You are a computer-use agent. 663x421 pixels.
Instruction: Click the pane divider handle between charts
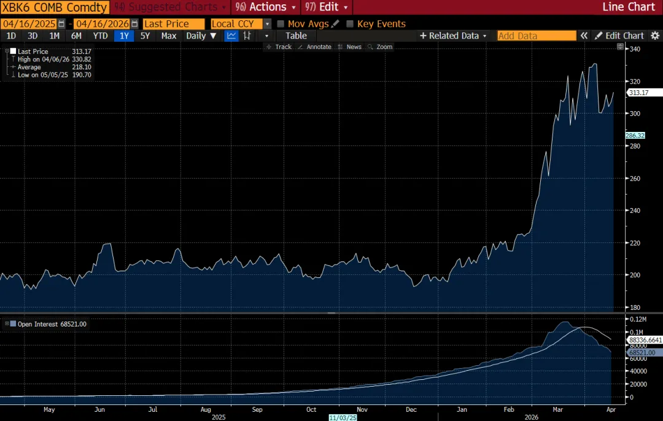point(331,313)
